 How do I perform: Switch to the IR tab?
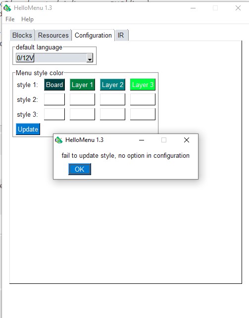(x=121, y=35)
